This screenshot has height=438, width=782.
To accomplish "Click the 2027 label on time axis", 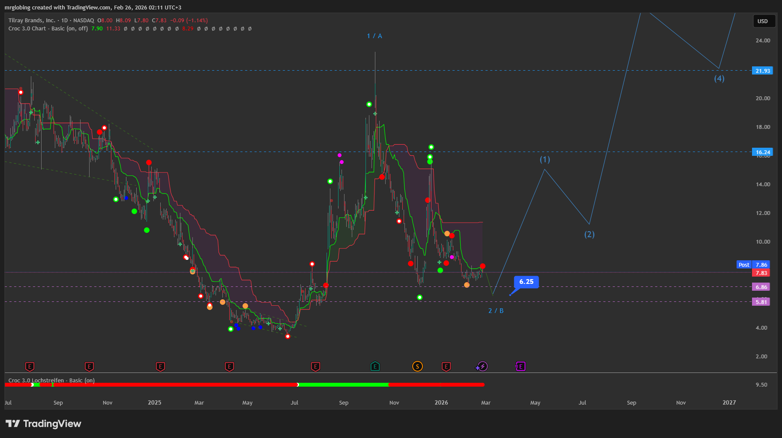I will [729, 402].
